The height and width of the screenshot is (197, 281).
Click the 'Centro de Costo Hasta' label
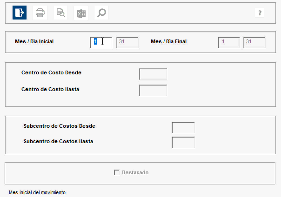(x=50, y=89)
